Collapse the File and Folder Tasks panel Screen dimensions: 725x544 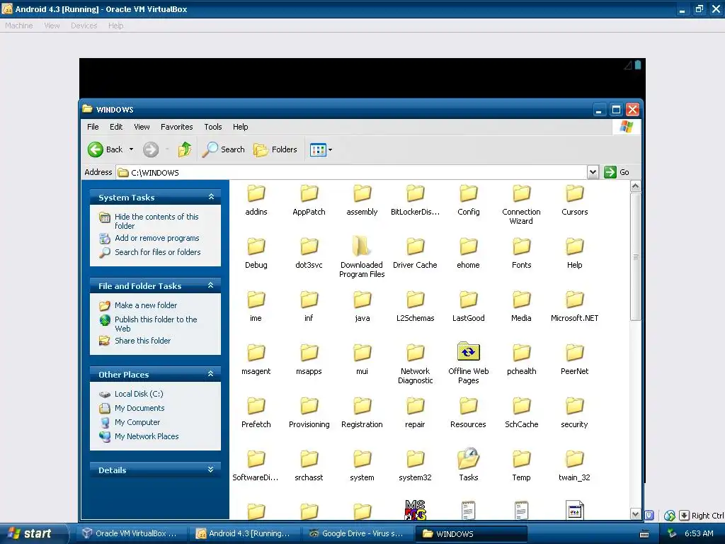click(211, 285)
